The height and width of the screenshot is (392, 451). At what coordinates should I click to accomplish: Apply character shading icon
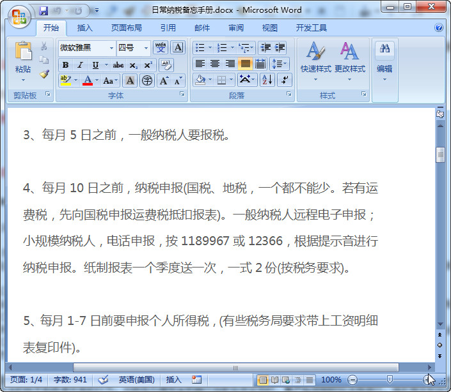[130, 80]
